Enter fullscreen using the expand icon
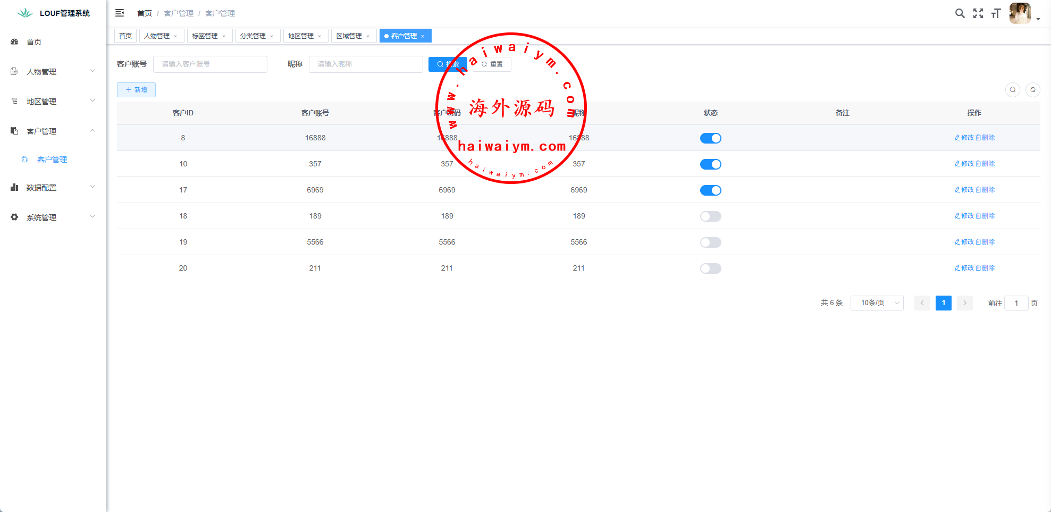The width and height of the screenshot is (1051, 512). coord(978,13)
